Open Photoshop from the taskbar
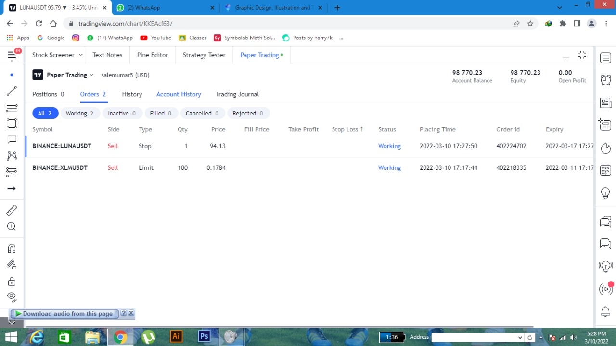Screen dimensions: 616x346 pyautogui.click(x=204, y=337)
